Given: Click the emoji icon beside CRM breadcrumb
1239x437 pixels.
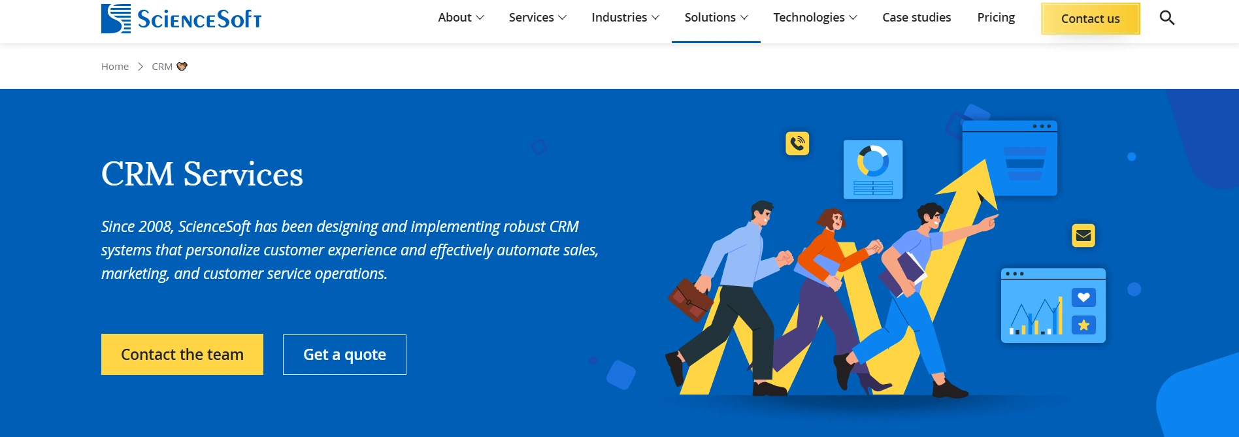Looking at the screenshot, I should pyautogui.click(x=182, y=66).
